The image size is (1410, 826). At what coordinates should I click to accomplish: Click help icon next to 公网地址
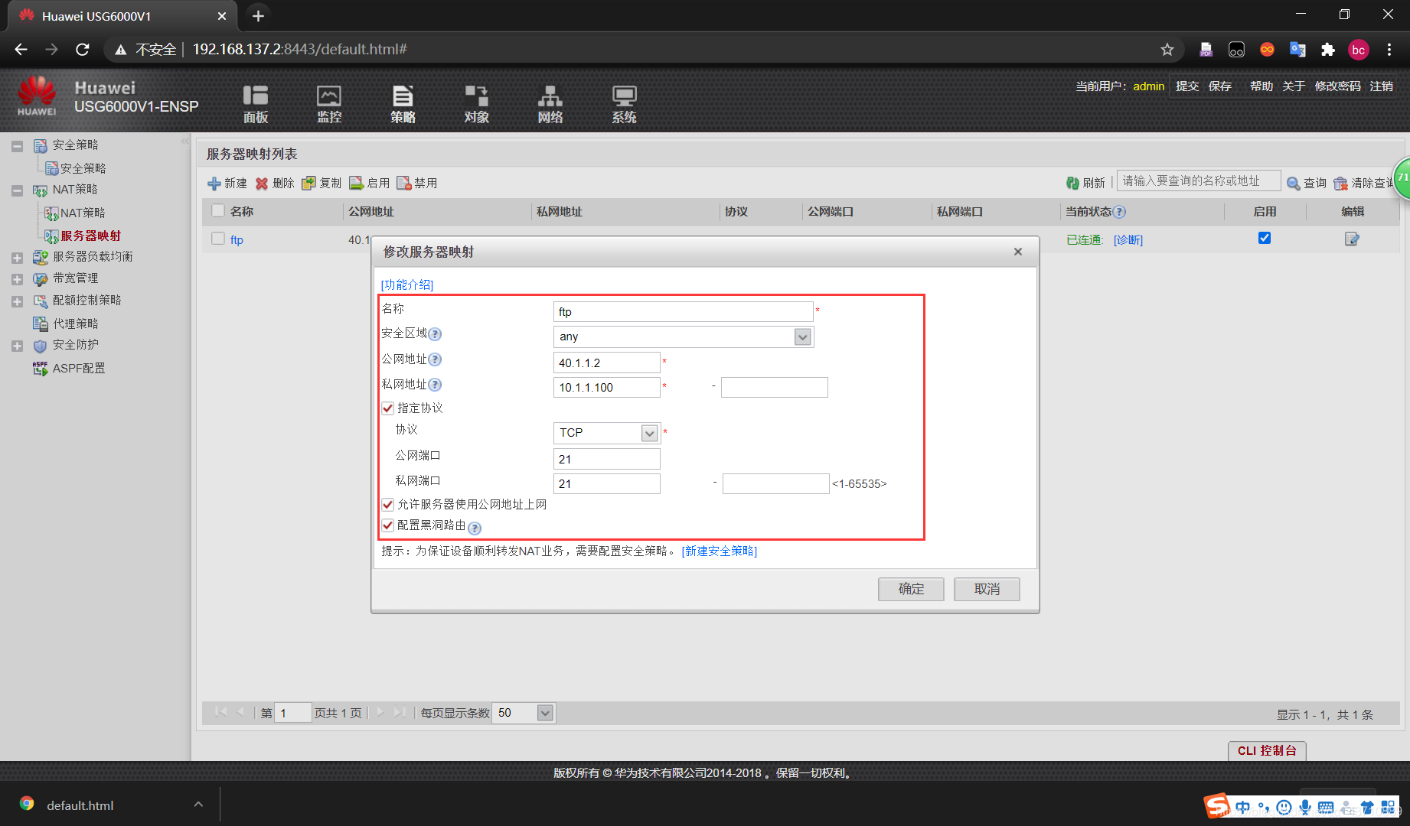(435, 359)
